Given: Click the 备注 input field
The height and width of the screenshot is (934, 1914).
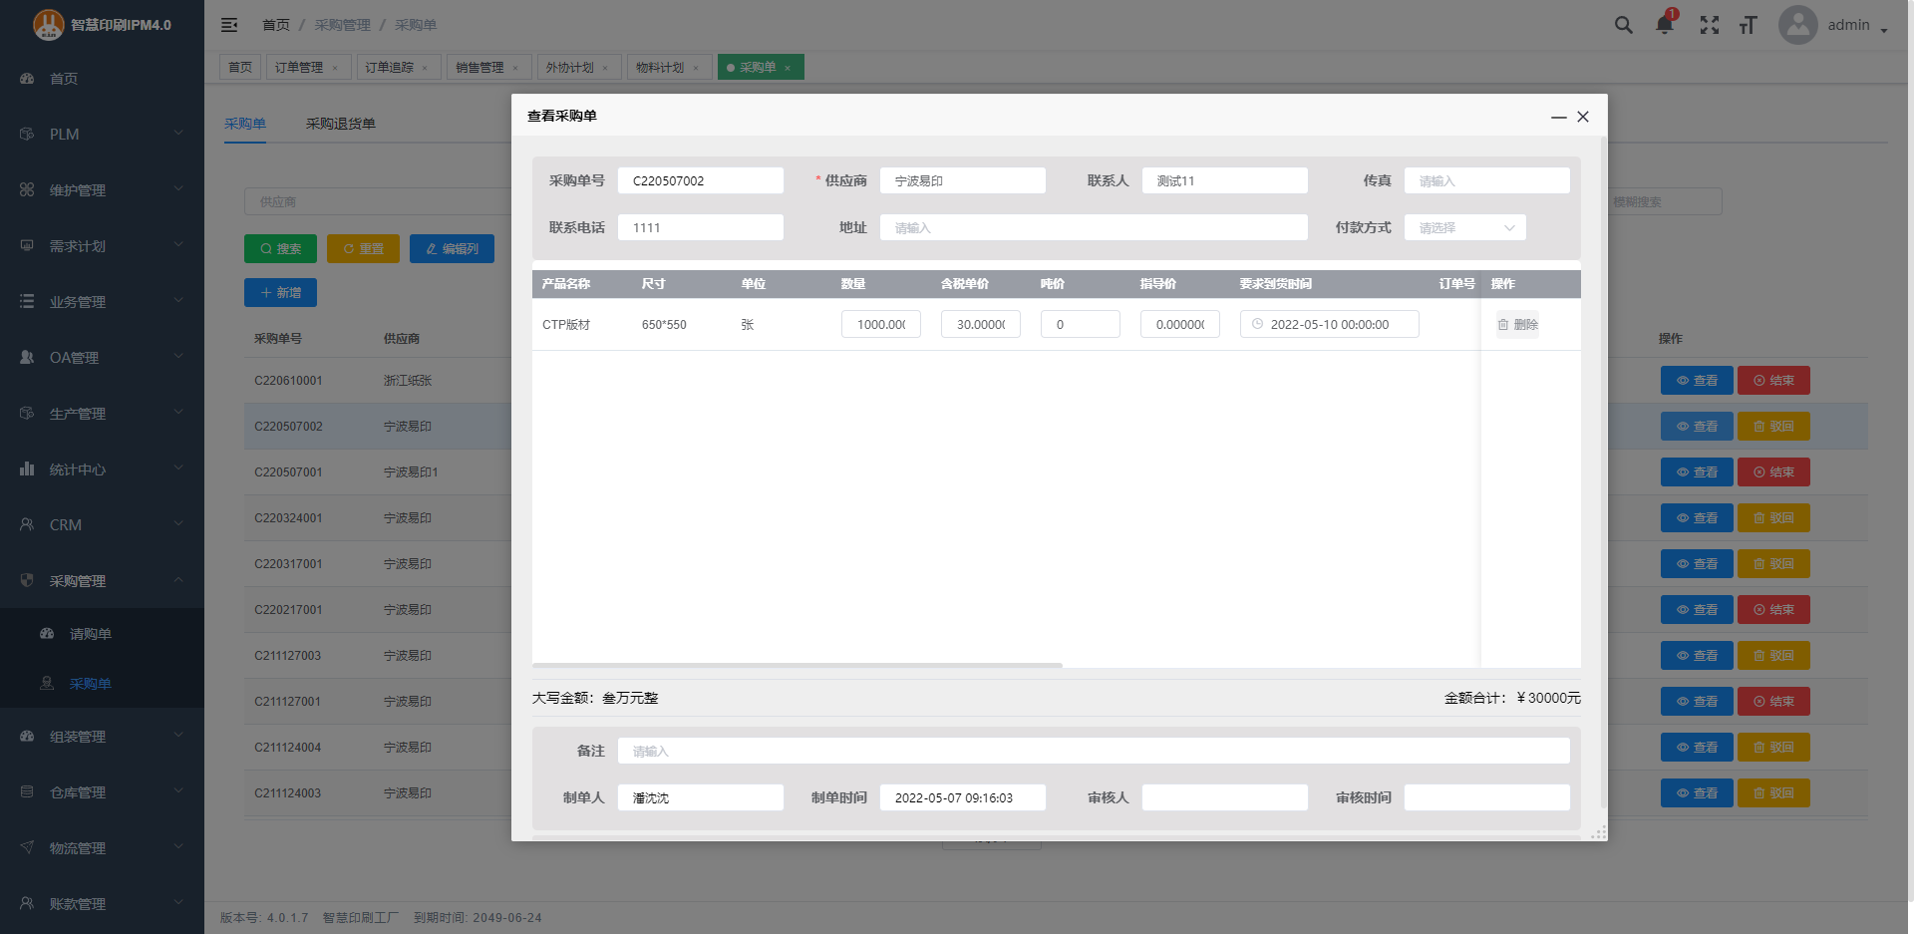Looking at the screenshot, I should [x=1093, y=752].
